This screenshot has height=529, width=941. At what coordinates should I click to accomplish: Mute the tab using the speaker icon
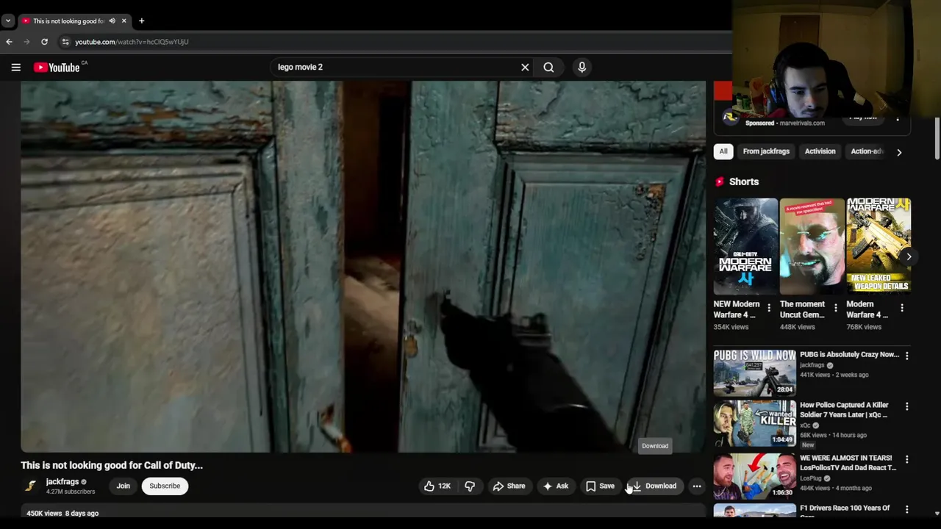[112, 21]
